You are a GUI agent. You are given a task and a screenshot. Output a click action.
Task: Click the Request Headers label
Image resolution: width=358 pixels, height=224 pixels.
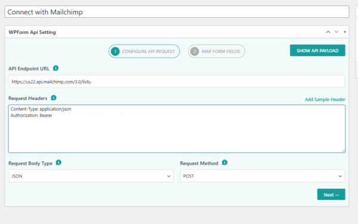tap(28, 98)
